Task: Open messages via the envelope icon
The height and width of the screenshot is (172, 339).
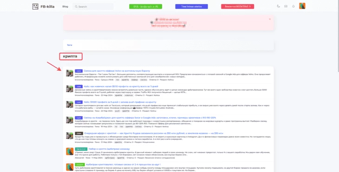Action: click(x=286, y=6)
